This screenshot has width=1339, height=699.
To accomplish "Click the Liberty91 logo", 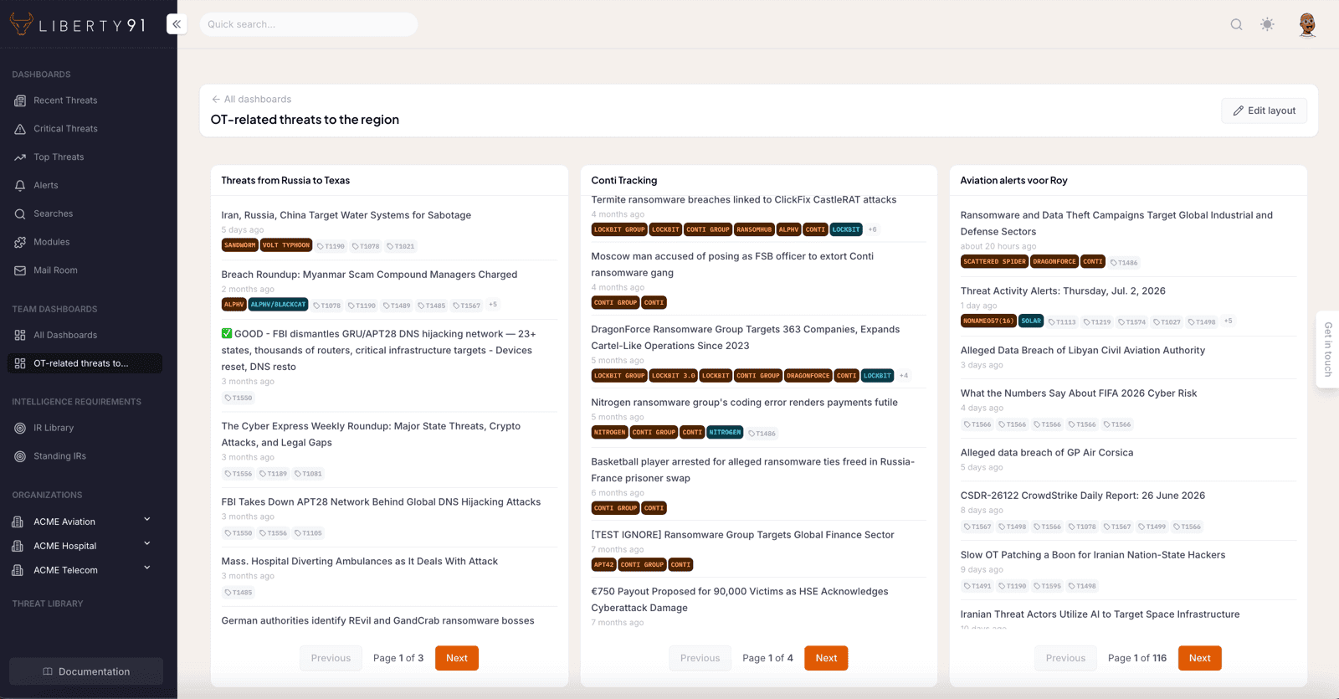I will click(x=77, y=24).
